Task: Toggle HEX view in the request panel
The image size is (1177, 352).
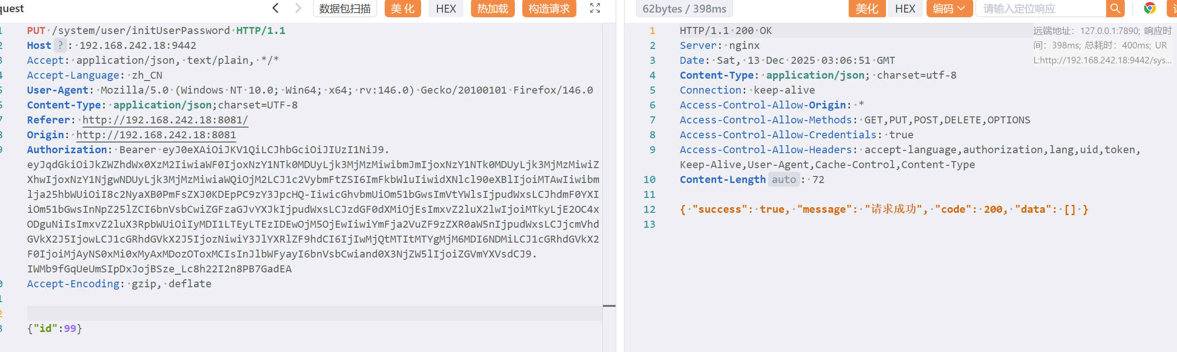Action: click(x=446, y=8)
